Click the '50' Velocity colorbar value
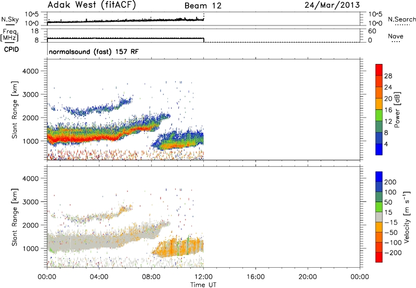The height and width of the screenshot is (288, 416). [388, 202]
